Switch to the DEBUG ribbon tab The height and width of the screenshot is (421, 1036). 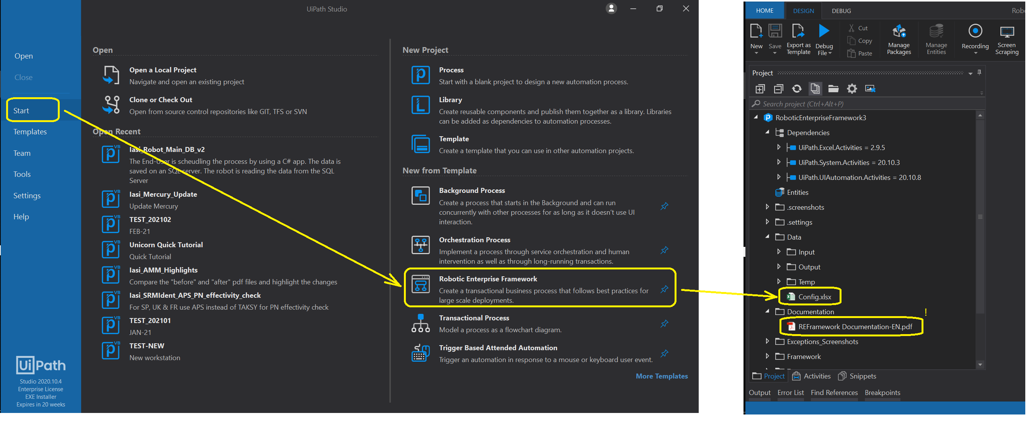pyautogui.click(x=841, y=11)
